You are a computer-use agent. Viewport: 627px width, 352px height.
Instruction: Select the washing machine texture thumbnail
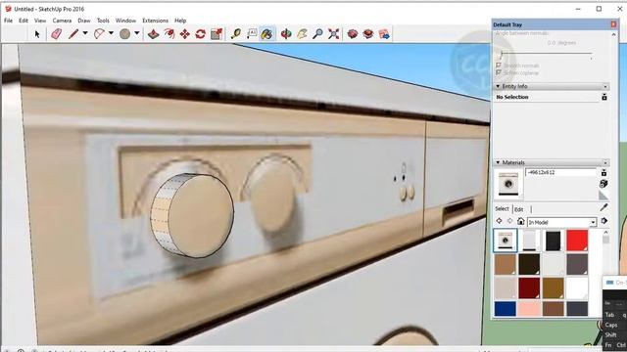click(506, 241)
